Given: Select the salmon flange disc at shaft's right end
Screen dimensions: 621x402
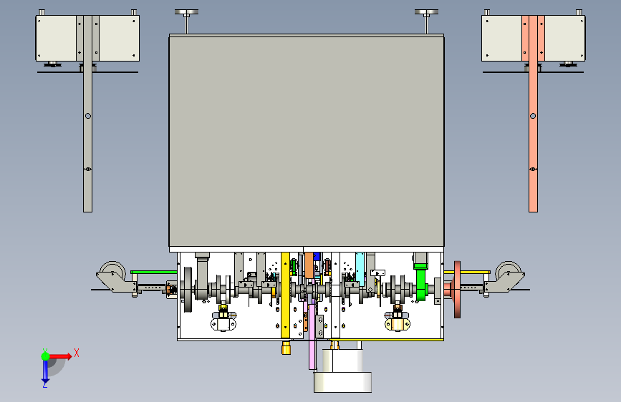Looking at the screenshot, I should tap(457, 289).
